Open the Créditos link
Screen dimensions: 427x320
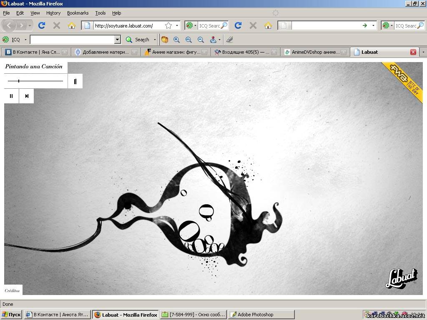pyautogui.click(x=12, y=290)
